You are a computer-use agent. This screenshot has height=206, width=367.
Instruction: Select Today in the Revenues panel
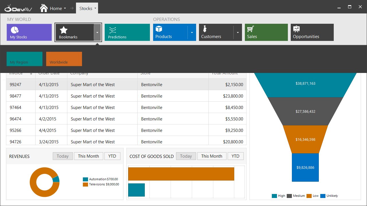pyautogui.click(x=63, y=156)
